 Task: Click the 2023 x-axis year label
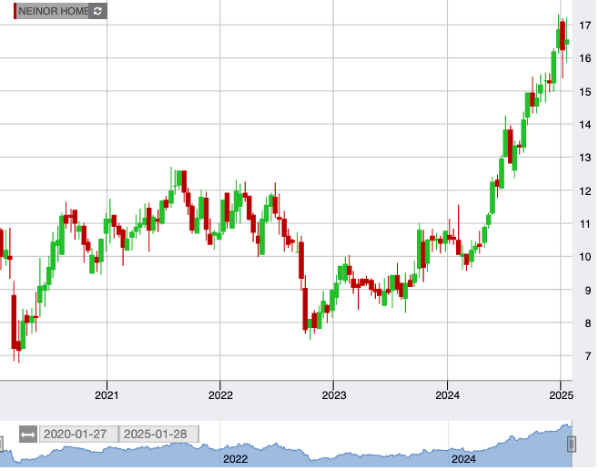pos(334,394)
